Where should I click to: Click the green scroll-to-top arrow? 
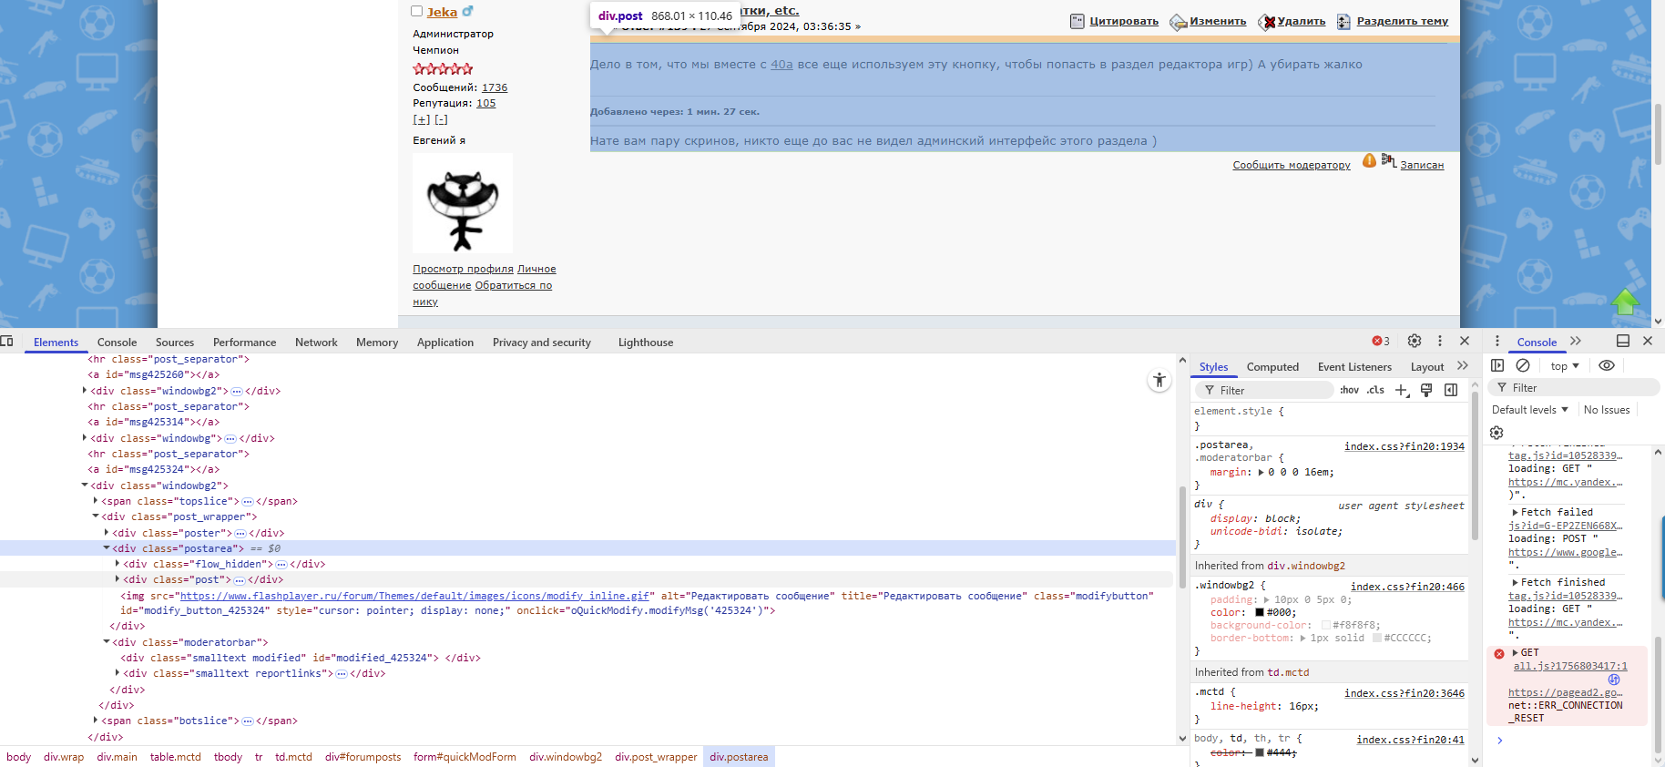pos(1625,302)
